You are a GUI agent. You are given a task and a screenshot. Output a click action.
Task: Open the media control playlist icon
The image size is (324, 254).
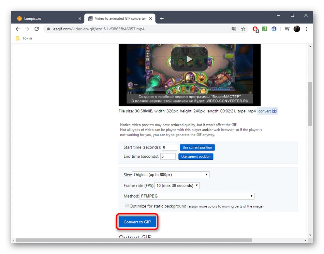coord(287,29)
